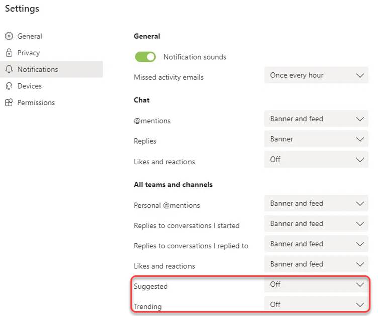The width and height of the screenshot is (378, 316).
Task: Open Chat Replies Banner dropdown
Action: [317, 139]
